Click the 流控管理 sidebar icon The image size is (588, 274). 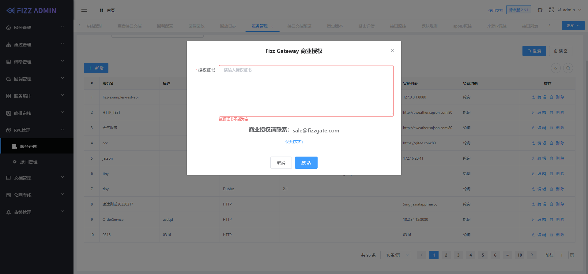click(x=9, y=45)
